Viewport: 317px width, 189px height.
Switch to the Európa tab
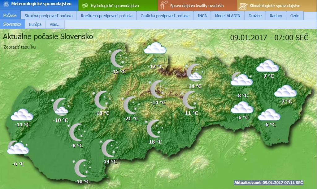(35, 24)
